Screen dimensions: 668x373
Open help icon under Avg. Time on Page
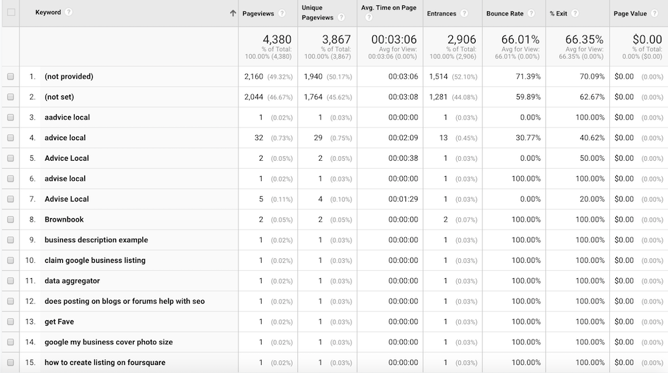pos(369,17)
